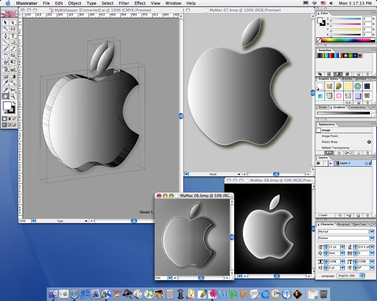This screenshot has width=377, height=301.
Task: Pick the Gradient tool in toolbox
Action: coord(13,77)
